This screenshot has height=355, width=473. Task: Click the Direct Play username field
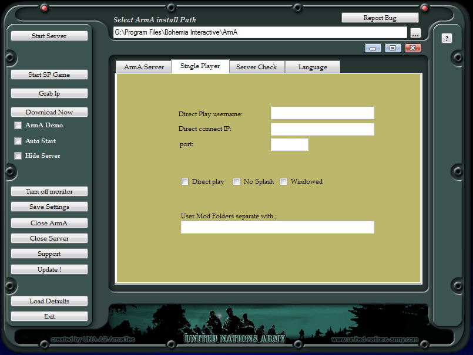pyautogui.click(x=322, y=113)
